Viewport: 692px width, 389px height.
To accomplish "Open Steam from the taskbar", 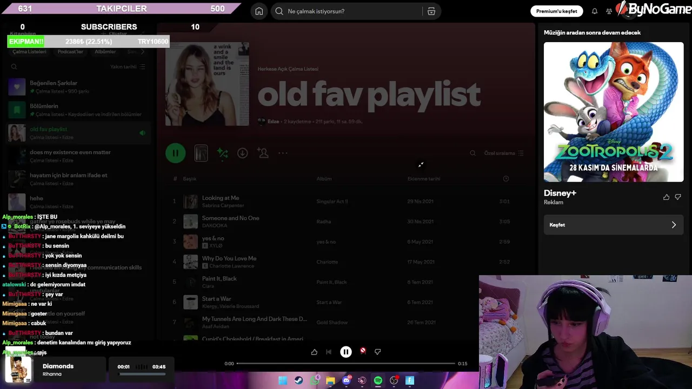I will 298,380.
